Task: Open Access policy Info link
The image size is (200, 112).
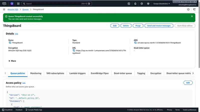Action: point(24,83)
